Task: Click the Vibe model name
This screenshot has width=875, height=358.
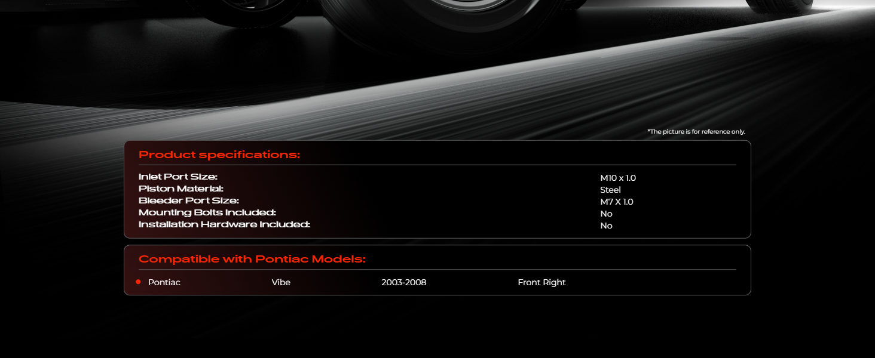Action: click(281, 282)
